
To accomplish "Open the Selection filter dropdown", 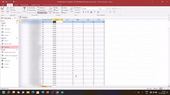I will [x=41, y=8].
